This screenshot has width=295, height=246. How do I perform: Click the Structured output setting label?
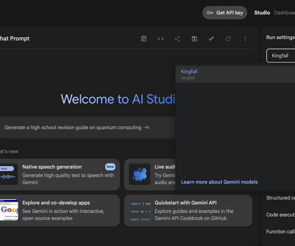click(x=281, y=198)
